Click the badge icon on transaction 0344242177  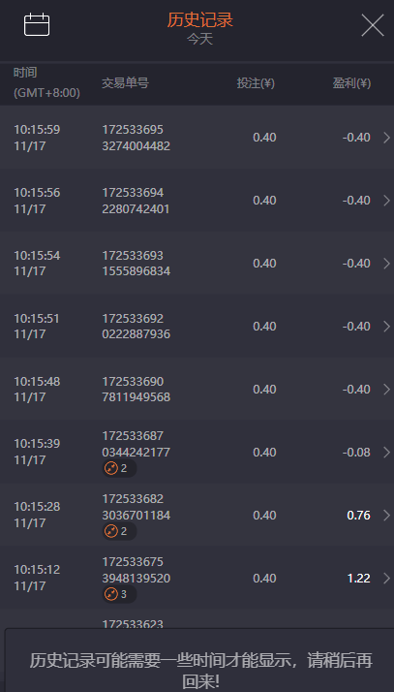pyautogui.click(x=111, y=468)
